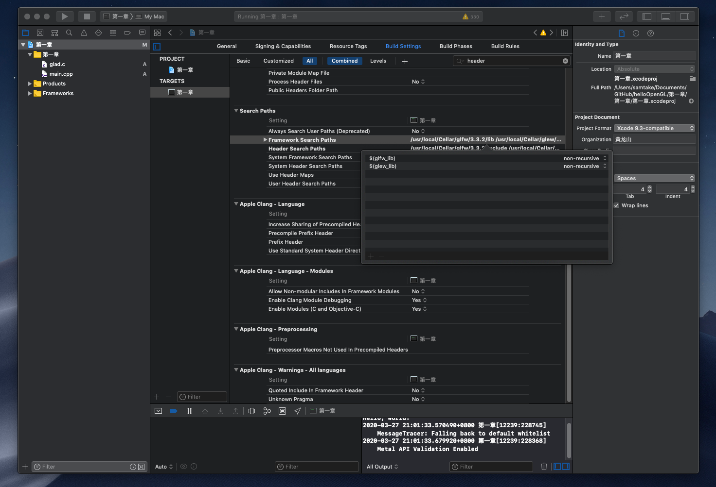716x487 pixels.
Task: Open the Source Control navigator icon
Action: pyautogui.click(x=40, y=33)
